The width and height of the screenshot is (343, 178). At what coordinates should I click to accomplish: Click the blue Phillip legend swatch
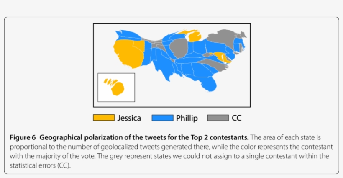[x=162, y=118]
